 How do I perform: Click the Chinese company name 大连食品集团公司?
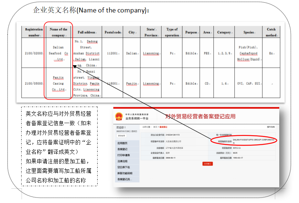tap(173, 141)
